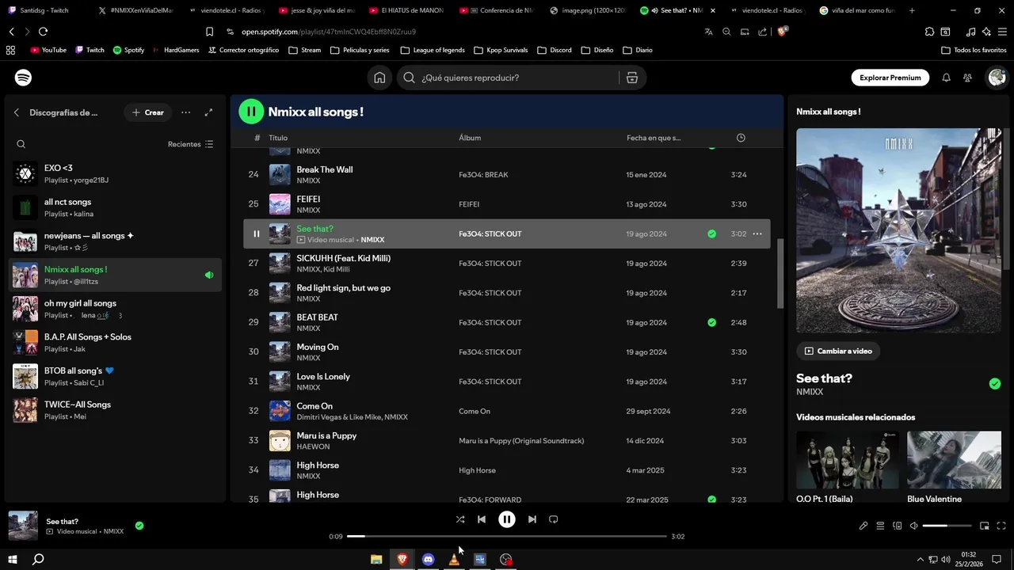The image size is (1014, 570).
Task: Expand the library panel to full screen
Action: 208,112
